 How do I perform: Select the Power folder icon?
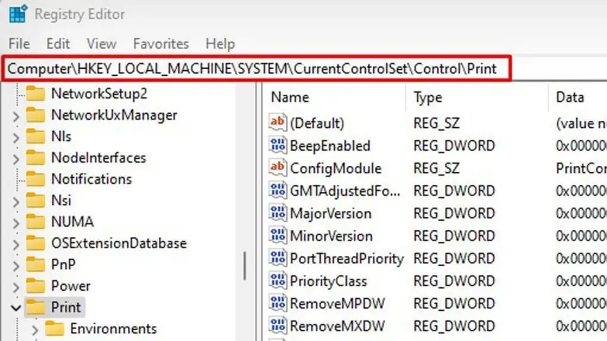pos(36,286)
